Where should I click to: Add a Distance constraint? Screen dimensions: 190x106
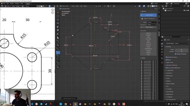click(x=148, y=33)
